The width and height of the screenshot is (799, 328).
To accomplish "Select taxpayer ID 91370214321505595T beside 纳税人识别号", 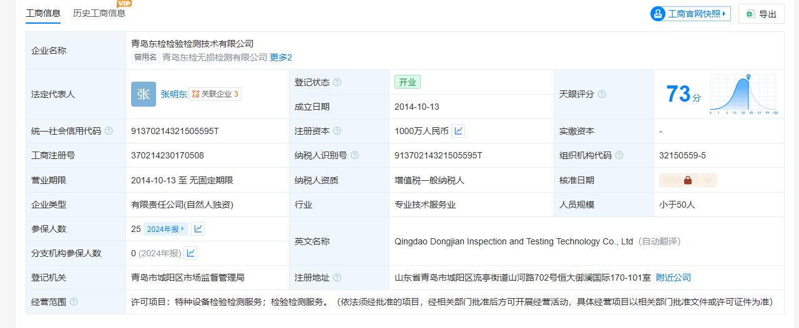I will (x=438, y=155).
